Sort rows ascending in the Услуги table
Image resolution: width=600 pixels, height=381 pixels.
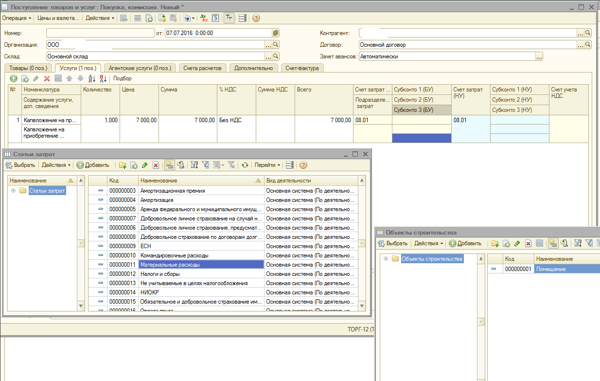[91, 78]
